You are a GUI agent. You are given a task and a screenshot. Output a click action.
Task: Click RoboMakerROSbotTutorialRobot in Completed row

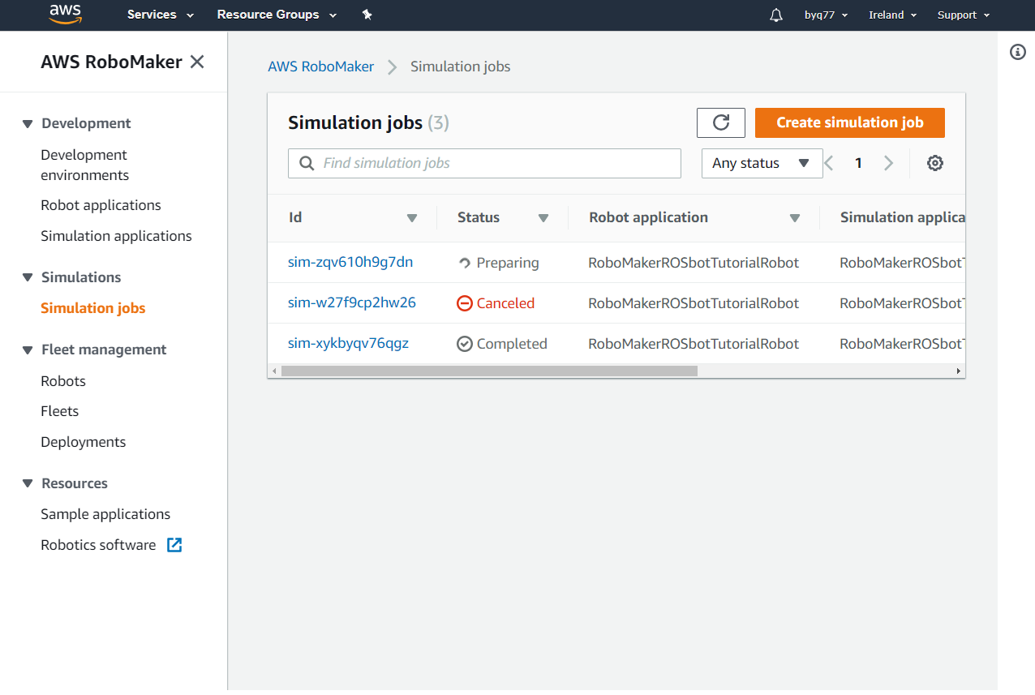tap(694, 344)
